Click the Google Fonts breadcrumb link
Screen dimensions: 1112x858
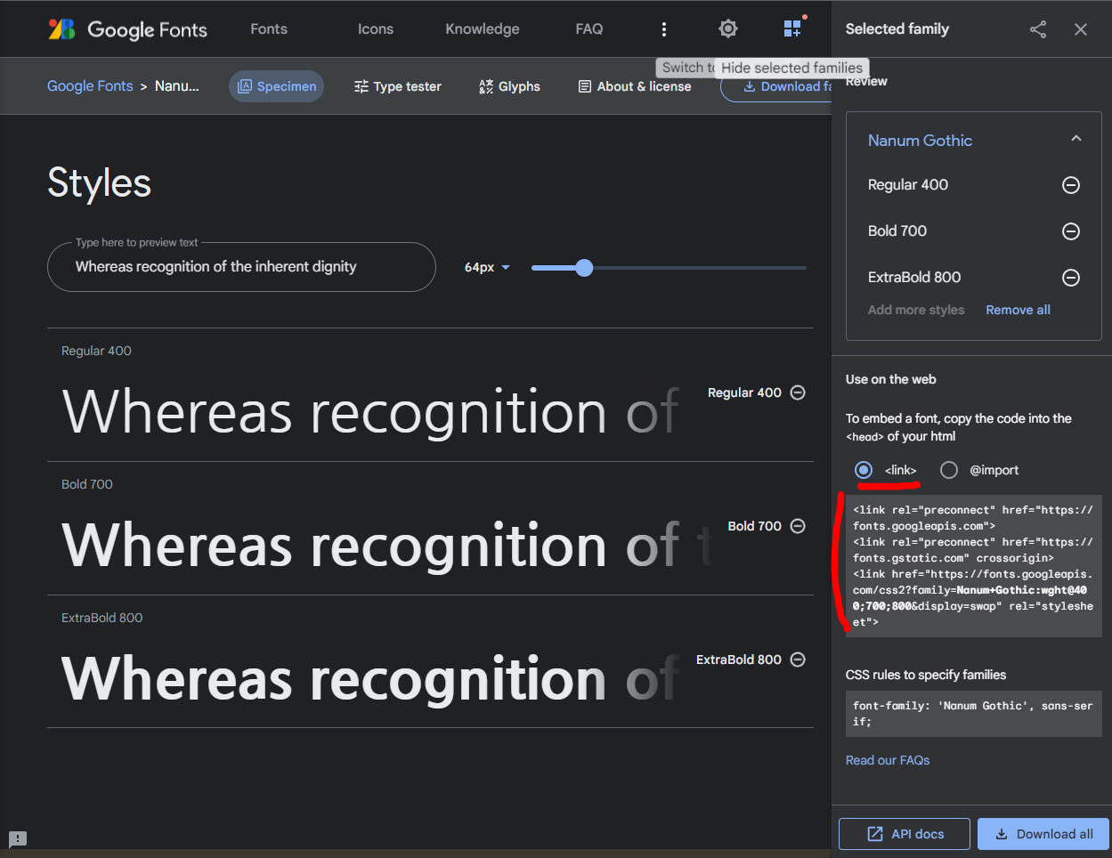[90, 86]
